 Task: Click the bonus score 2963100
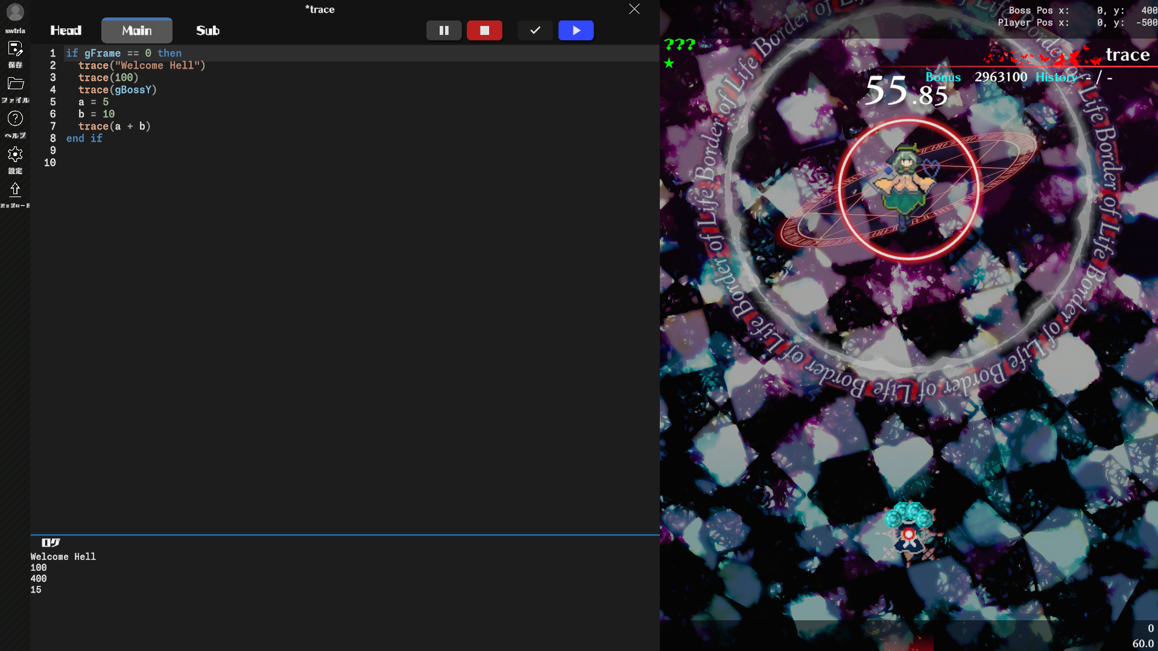pyautogui.click(x=1001, y=77)
